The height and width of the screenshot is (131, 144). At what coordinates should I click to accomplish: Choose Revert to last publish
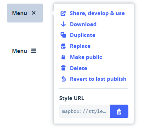(x=98, y=79)
